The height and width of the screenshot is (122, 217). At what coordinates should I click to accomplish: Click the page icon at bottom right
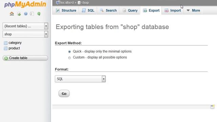point(212,107)
